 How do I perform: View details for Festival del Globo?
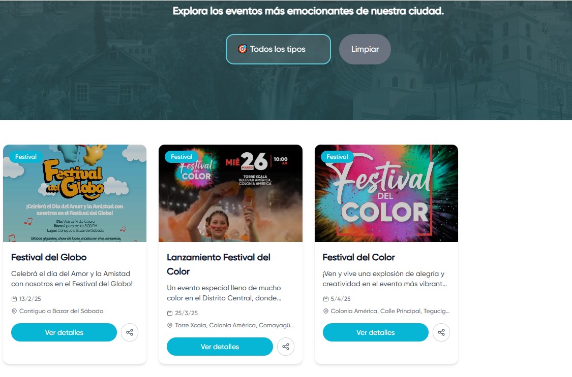(x=64, y=332)
